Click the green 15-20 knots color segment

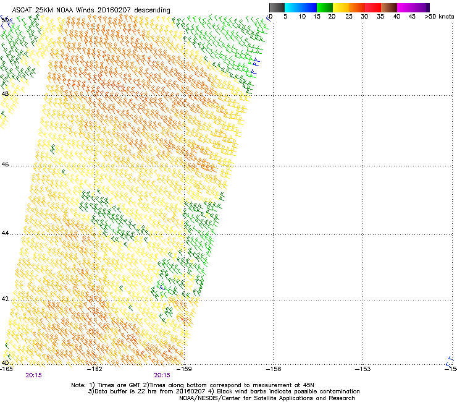(325, 7)
